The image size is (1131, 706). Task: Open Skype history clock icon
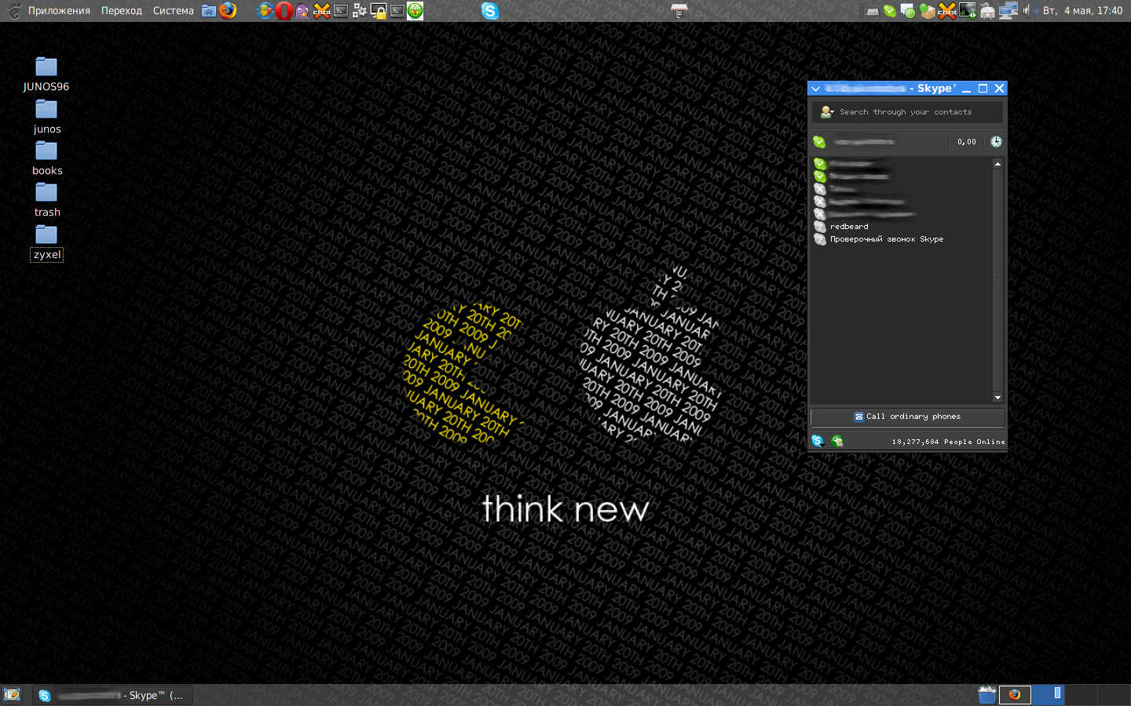click(x=996, y=142)
